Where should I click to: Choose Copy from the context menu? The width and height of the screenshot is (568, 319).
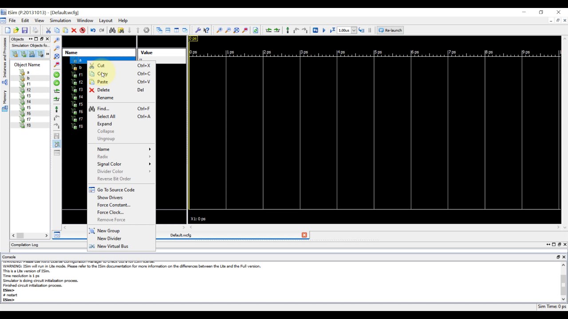[x=121, y=74]
